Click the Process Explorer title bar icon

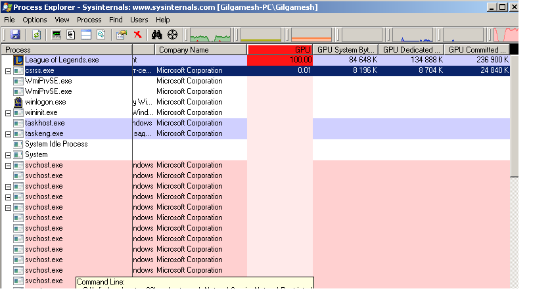click(x=7, y=7)
